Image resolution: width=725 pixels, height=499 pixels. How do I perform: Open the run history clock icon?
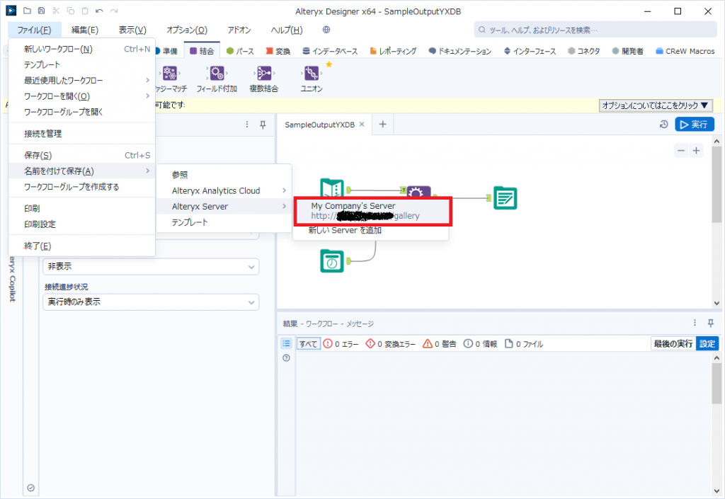tap(663, 125)
